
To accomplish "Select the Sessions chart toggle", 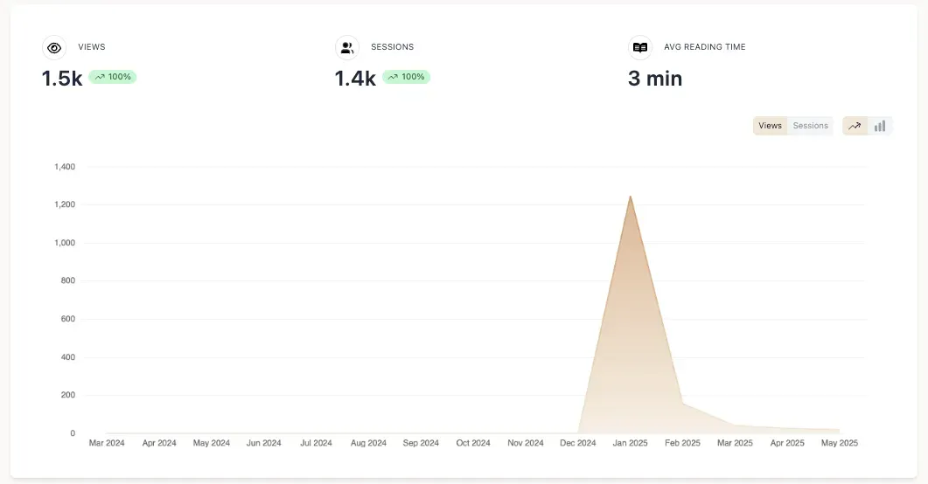I will (810, 126).
